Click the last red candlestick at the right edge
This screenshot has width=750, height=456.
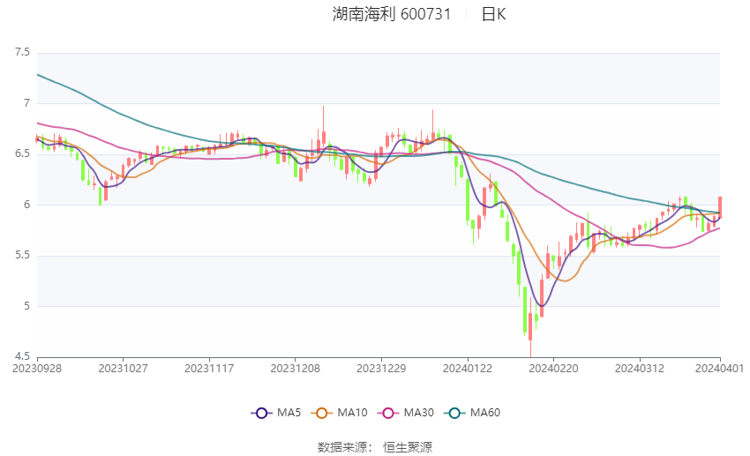[720, 207]
